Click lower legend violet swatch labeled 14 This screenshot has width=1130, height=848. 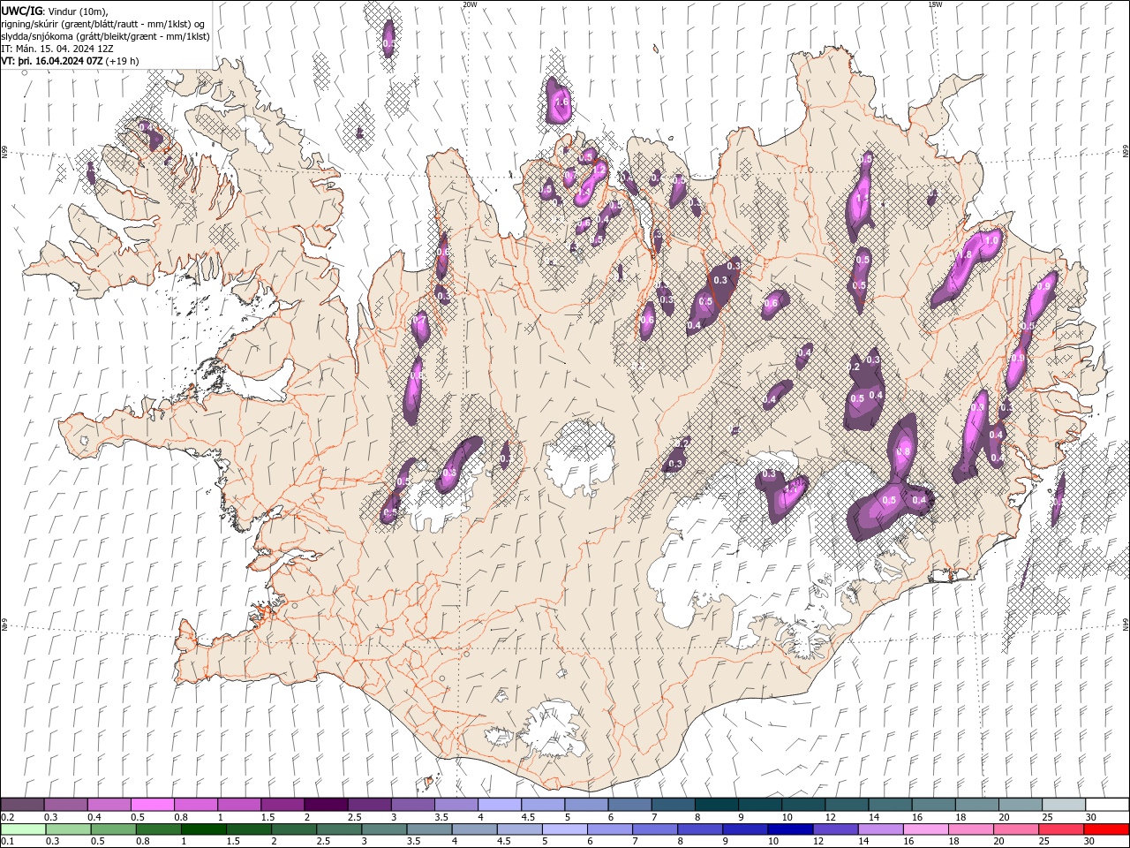coord(880,829)
